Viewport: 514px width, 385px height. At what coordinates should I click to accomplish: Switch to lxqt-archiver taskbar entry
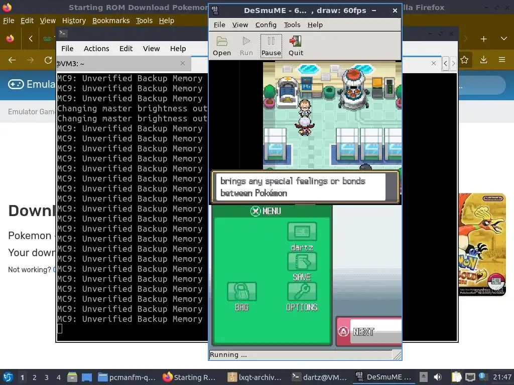pos(254,377)
